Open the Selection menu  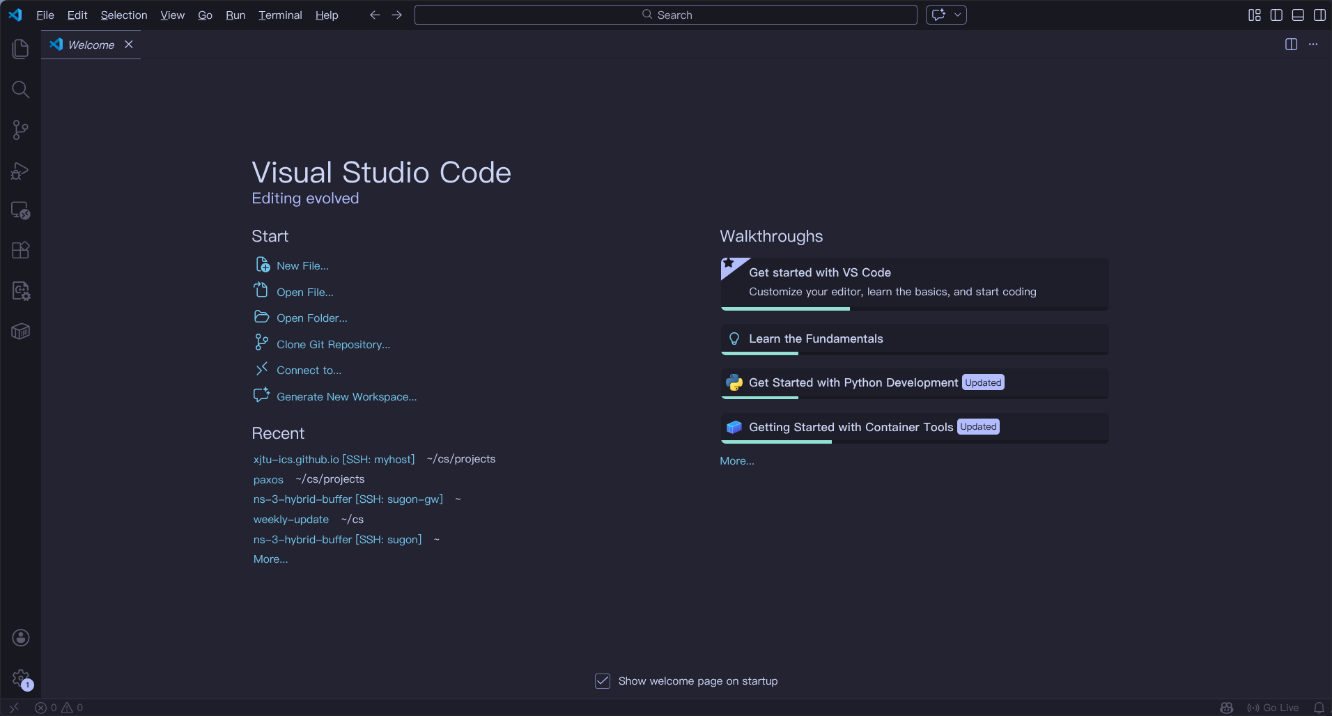[124, 15]
